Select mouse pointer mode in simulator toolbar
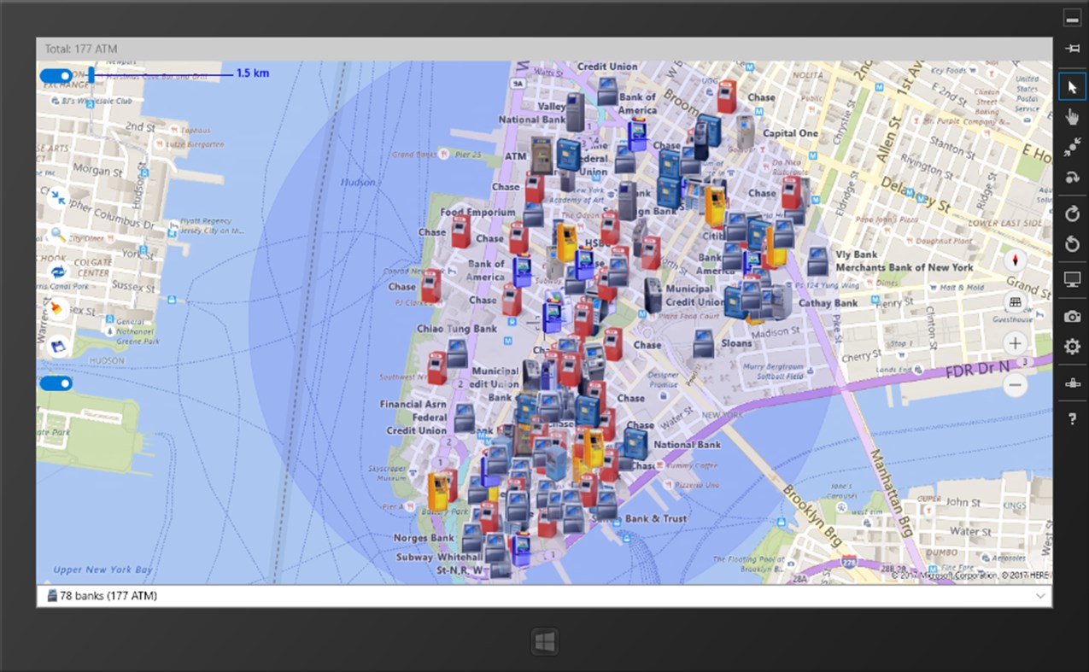The height and width of the screenshot is (672, 1089). tap(1072, 87)
